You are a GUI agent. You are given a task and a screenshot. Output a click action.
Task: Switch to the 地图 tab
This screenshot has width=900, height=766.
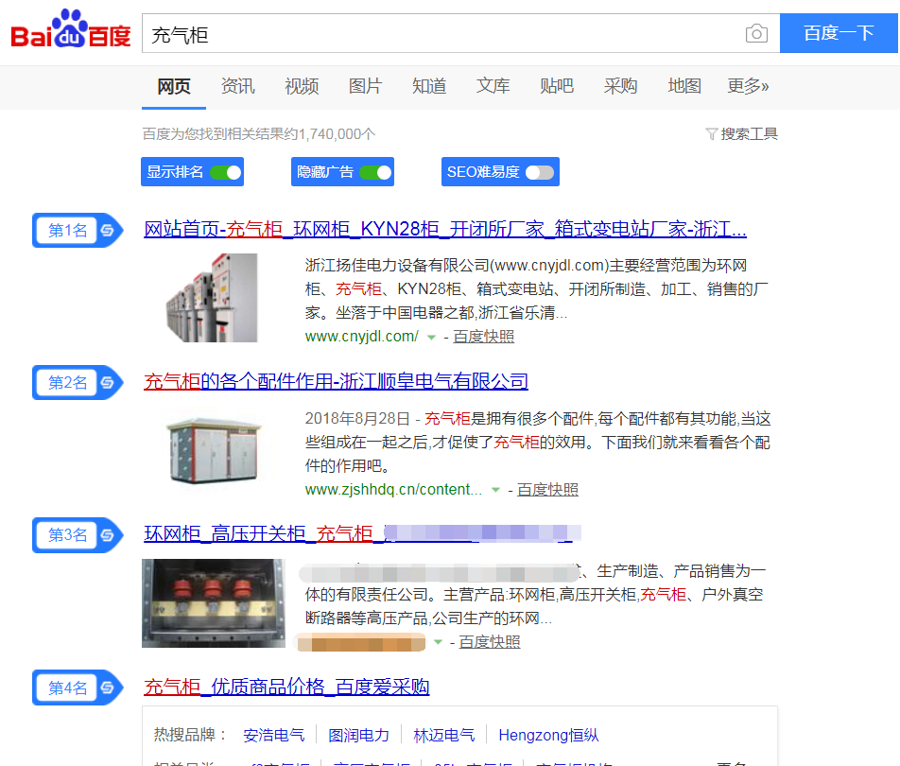684,86
